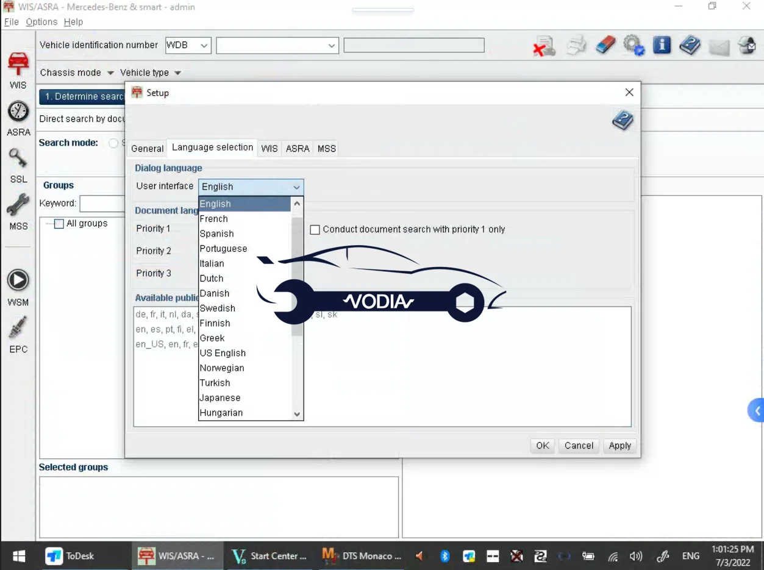Open the Options menu
The height and width of the screenshot is (570, 764).
(41, 22)
